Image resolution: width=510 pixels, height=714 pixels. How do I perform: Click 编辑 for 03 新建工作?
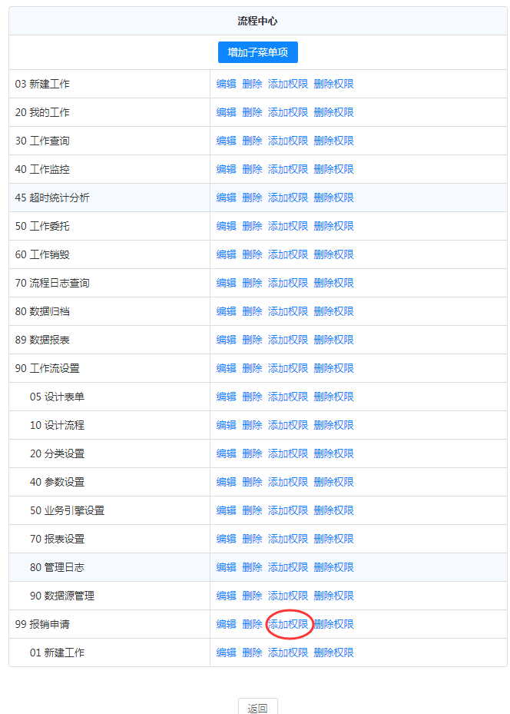point(227,84)
